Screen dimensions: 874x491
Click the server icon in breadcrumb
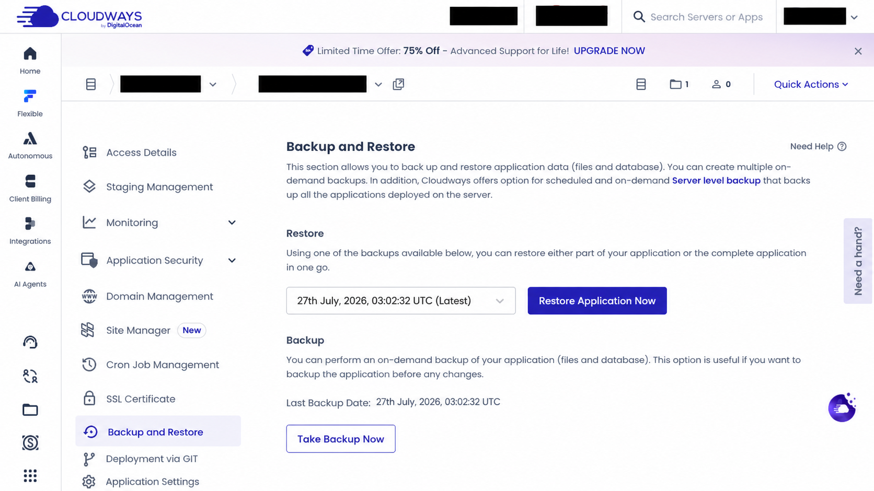click(91, 84)
